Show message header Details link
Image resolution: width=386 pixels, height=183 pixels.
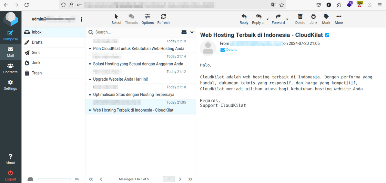pyautogui.click(x=231, y=50)
